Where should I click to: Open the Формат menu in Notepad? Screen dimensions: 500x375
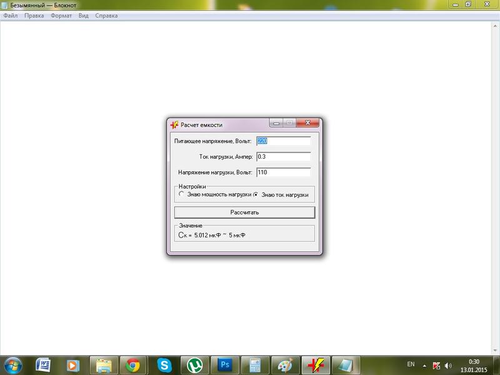pos(61,15)
